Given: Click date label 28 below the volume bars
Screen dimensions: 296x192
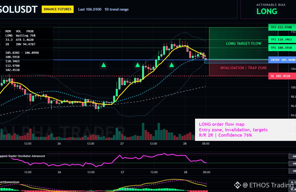Looking at the screenshot, I should (x=185, y=144).
